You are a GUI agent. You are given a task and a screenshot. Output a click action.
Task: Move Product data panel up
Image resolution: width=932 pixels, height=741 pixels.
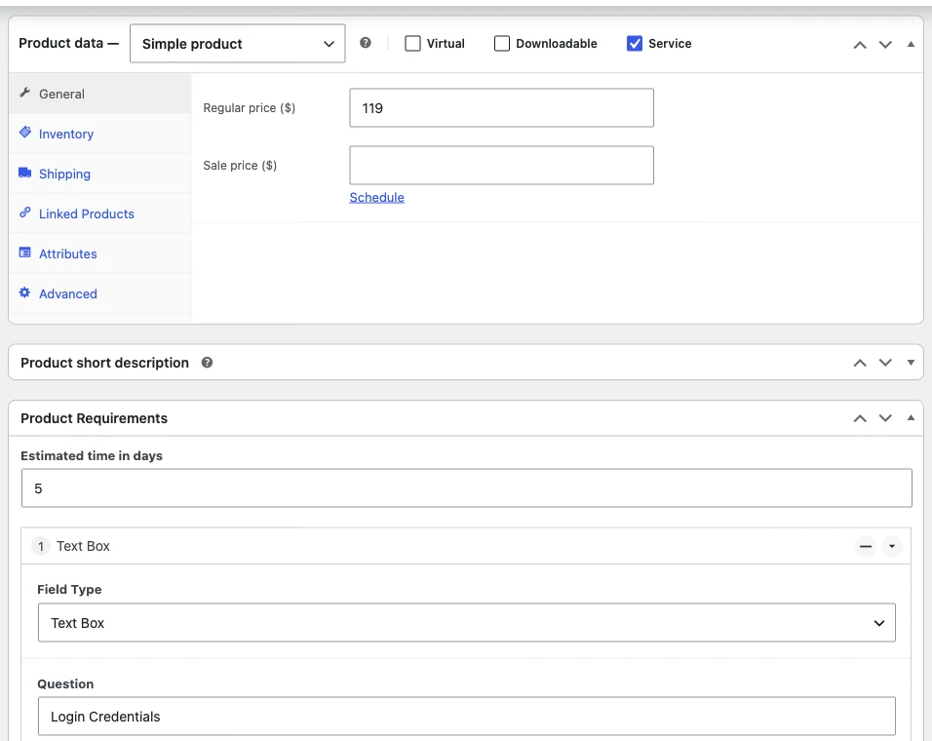pos(860,45)
